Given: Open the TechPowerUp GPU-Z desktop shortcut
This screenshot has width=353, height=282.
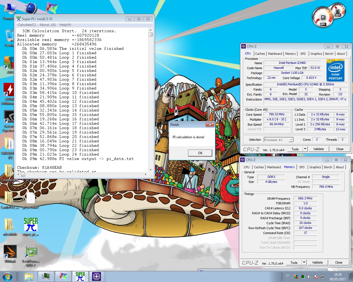Looking at the screenshot, I should tap(31, 256).
